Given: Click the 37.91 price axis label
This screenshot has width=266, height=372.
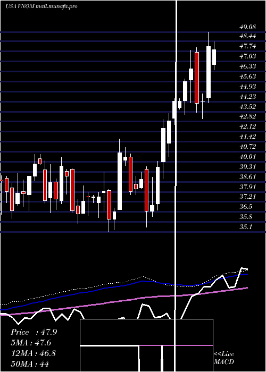Looking at the screenshot, I should coord(248,187).
